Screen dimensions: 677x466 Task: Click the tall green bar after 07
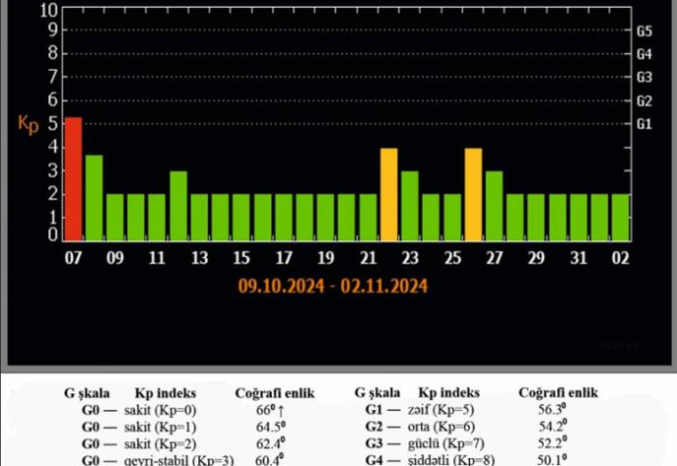(94, 197)
